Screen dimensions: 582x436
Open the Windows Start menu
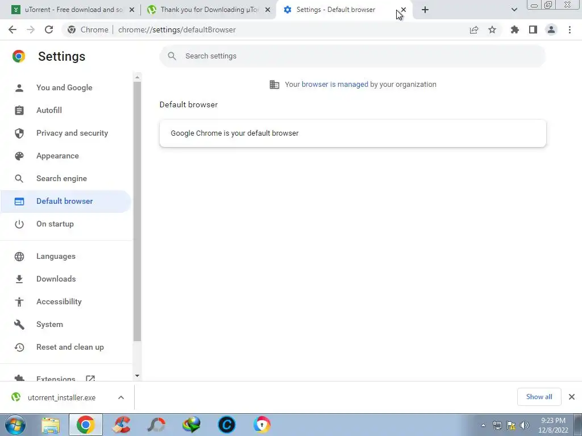pos(15,425)
